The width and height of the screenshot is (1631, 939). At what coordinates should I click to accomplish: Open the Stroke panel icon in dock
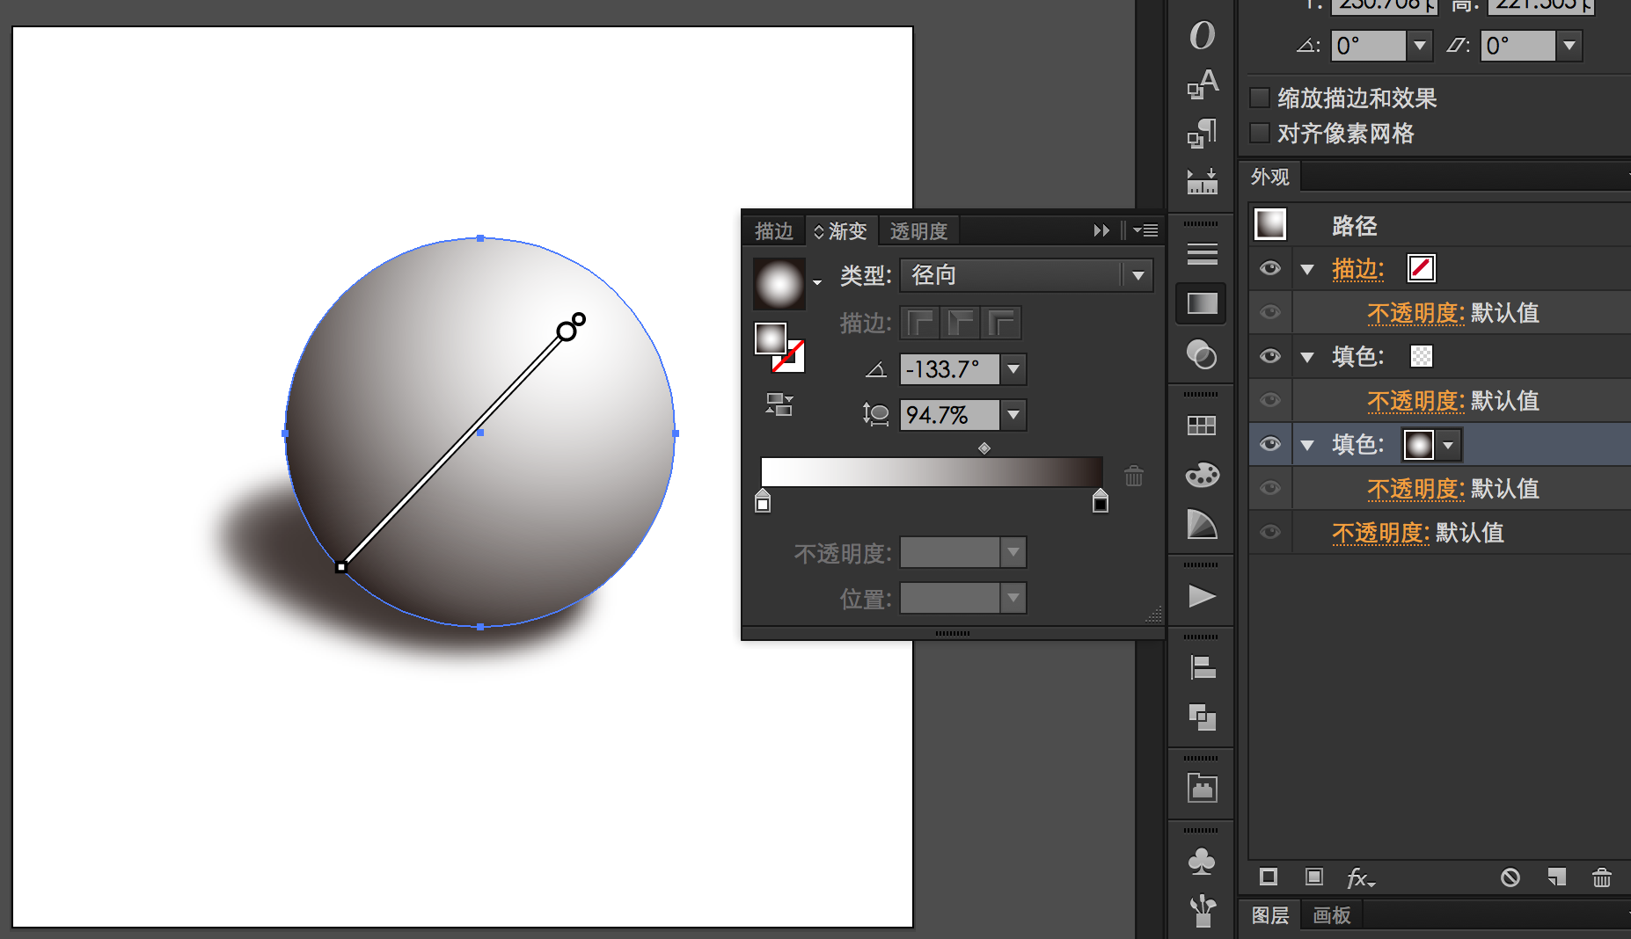coord(1202,254)
